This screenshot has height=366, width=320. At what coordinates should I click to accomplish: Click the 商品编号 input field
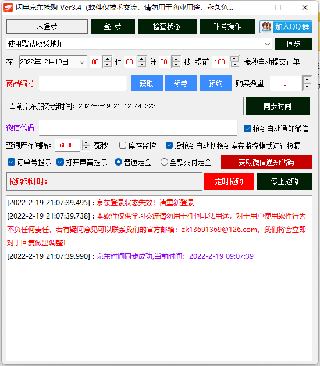click(83, 83)
